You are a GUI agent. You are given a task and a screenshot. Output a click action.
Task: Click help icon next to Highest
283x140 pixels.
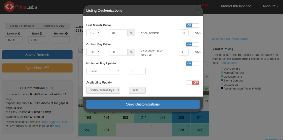click(66, 34)
